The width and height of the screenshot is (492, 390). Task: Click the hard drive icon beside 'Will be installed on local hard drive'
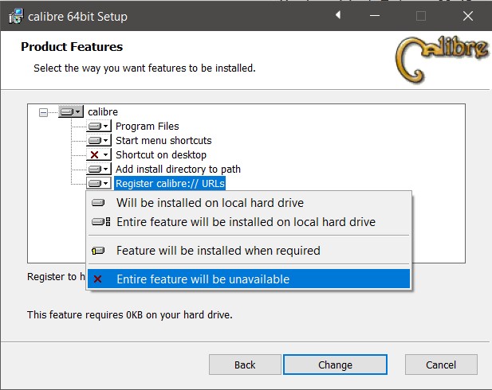tap(98, 203)
